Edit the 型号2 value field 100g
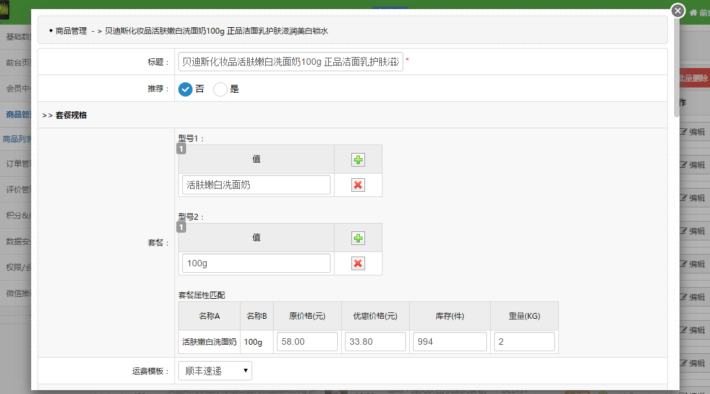Viewport: 710px width, 394px height. point(256,263)
